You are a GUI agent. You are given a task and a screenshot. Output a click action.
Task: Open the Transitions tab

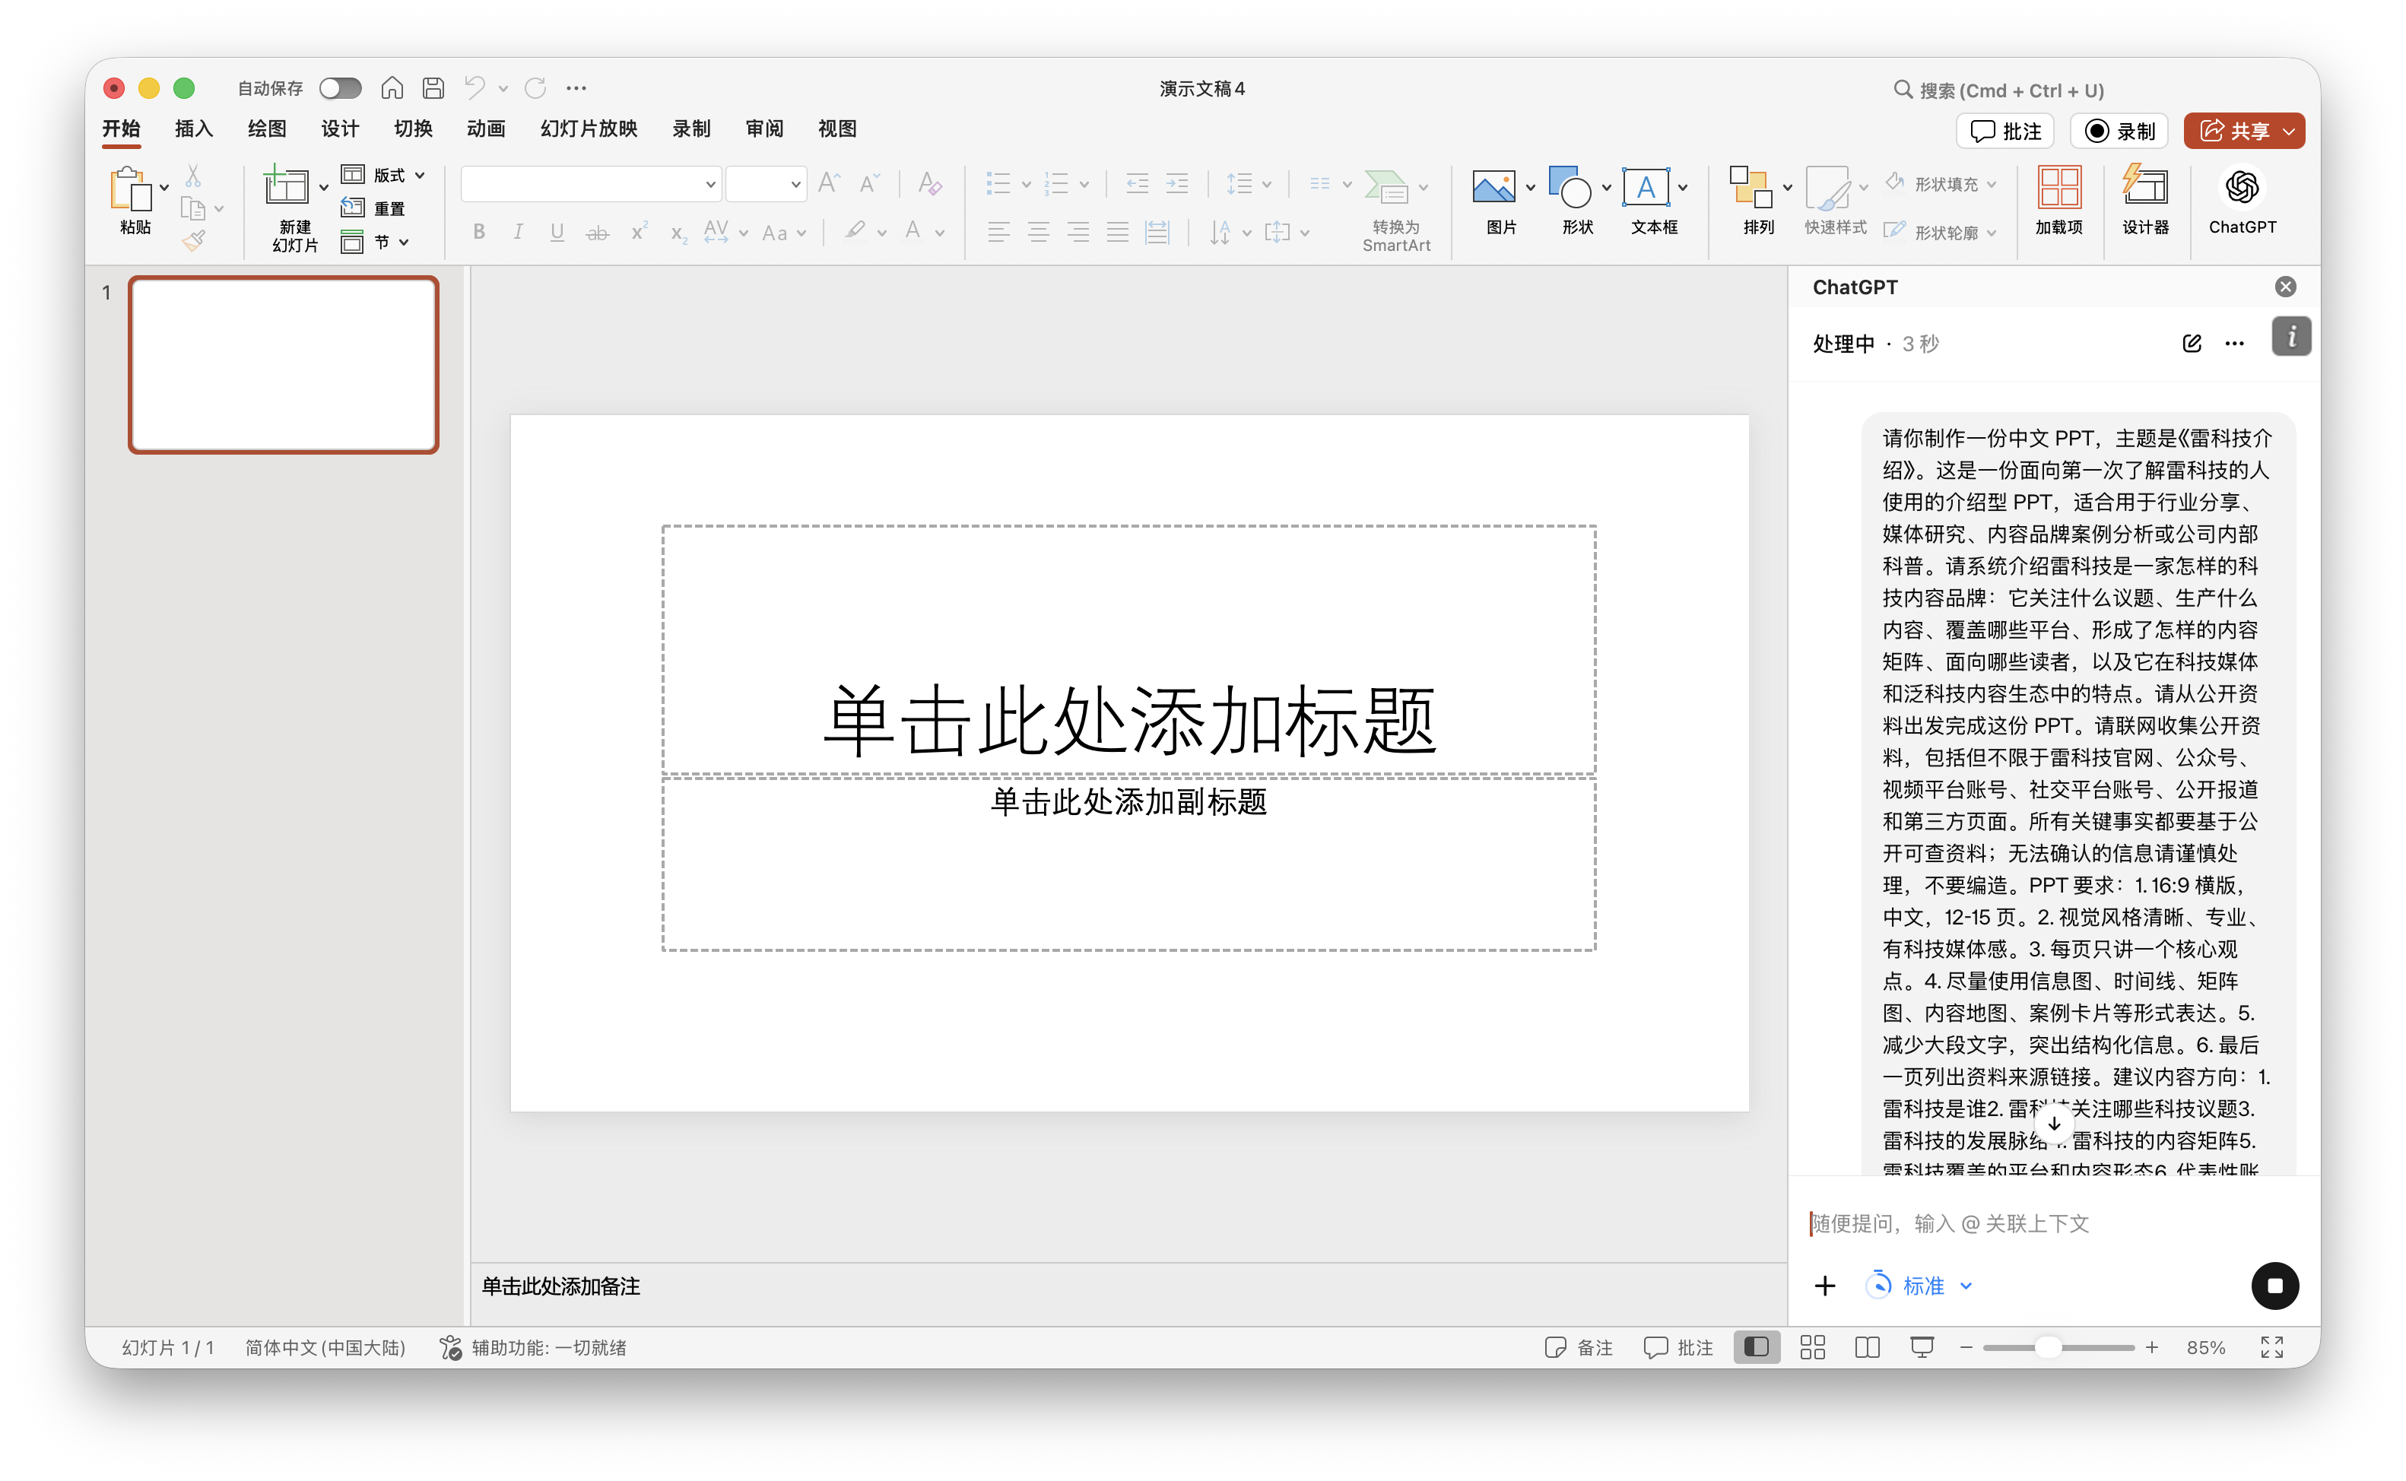412,128
